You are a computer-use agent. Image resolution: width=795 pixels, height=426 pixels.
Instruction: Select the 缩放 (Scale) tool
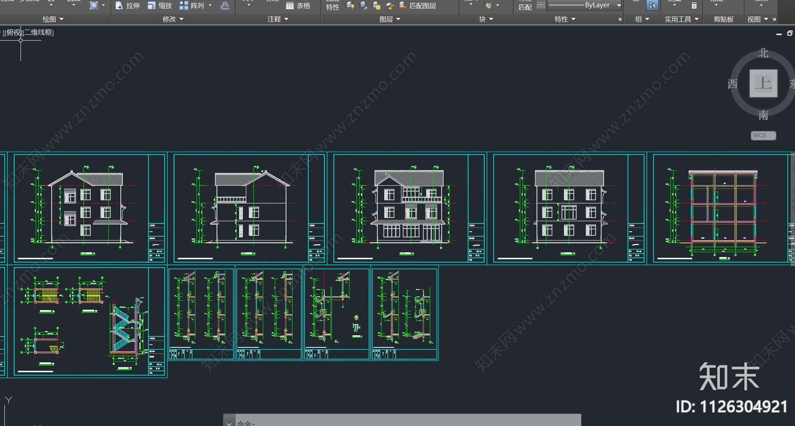point(159,5)
